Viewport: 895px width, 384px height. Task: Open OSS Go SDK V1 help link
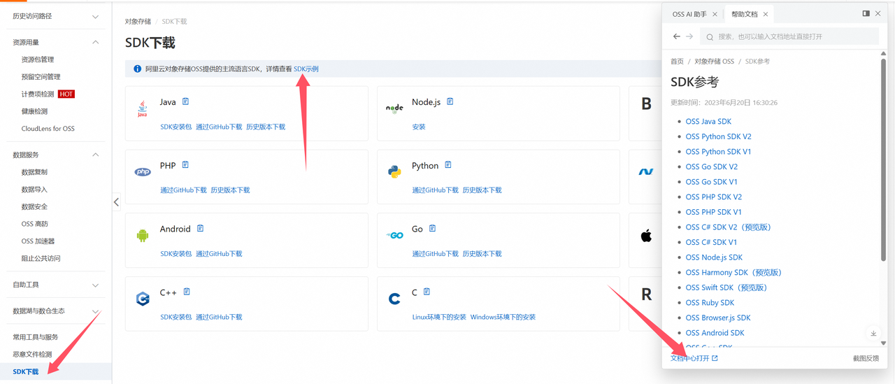coord(711,182)
